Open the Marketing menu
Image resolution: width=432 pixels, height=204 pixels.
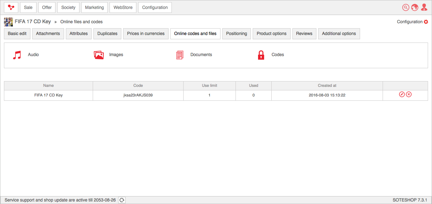pos(94,8)
